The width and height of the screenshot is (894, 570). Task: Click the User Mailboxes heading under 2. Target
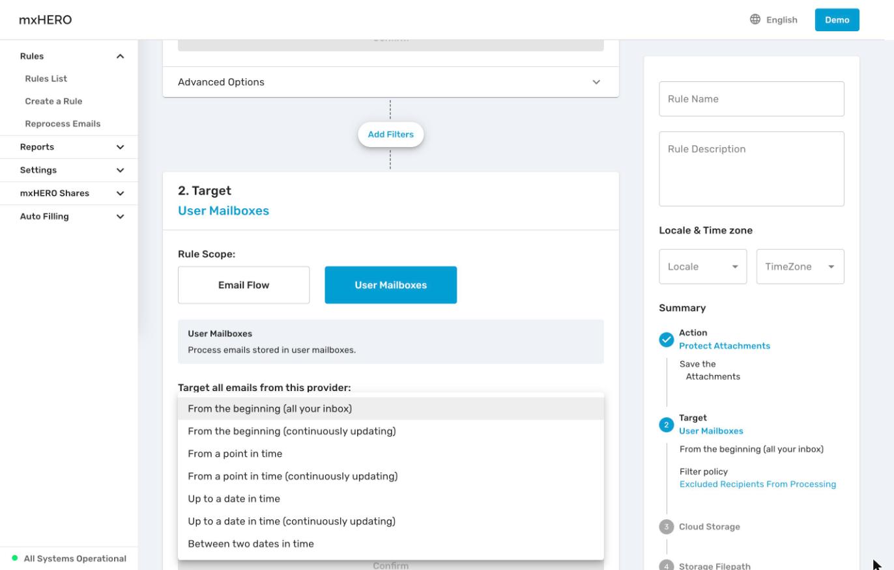(223, 211)
